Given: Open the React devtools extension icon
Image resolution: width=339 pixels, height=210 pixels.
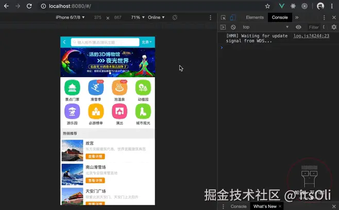Looking at the screenshot, I should tap(293, 6).
